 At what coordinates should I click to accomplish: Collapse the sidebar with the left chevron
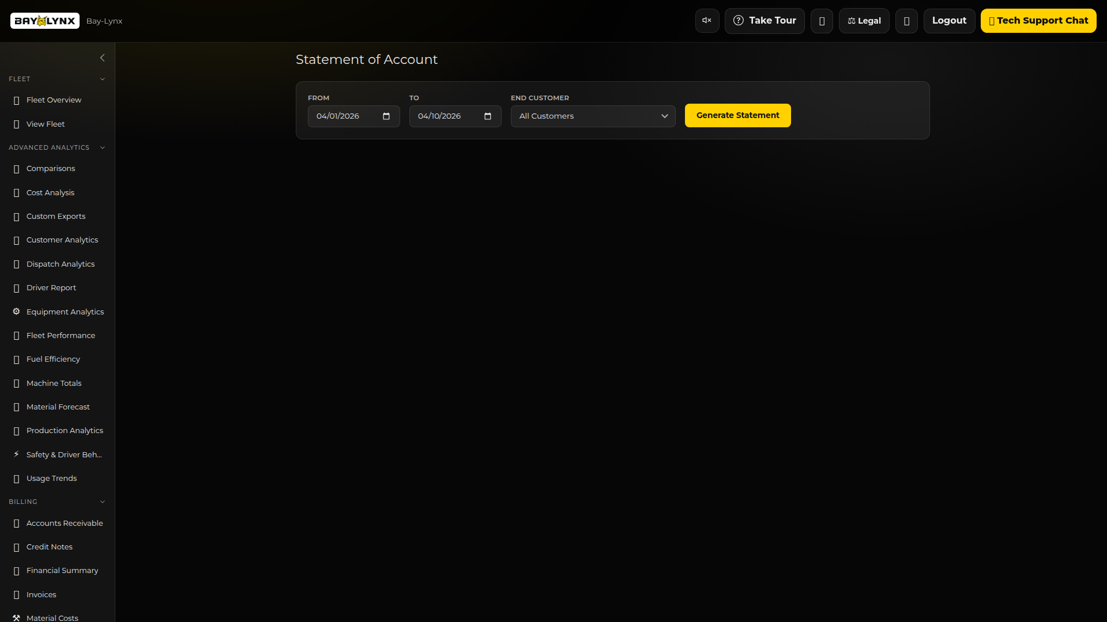103,58
